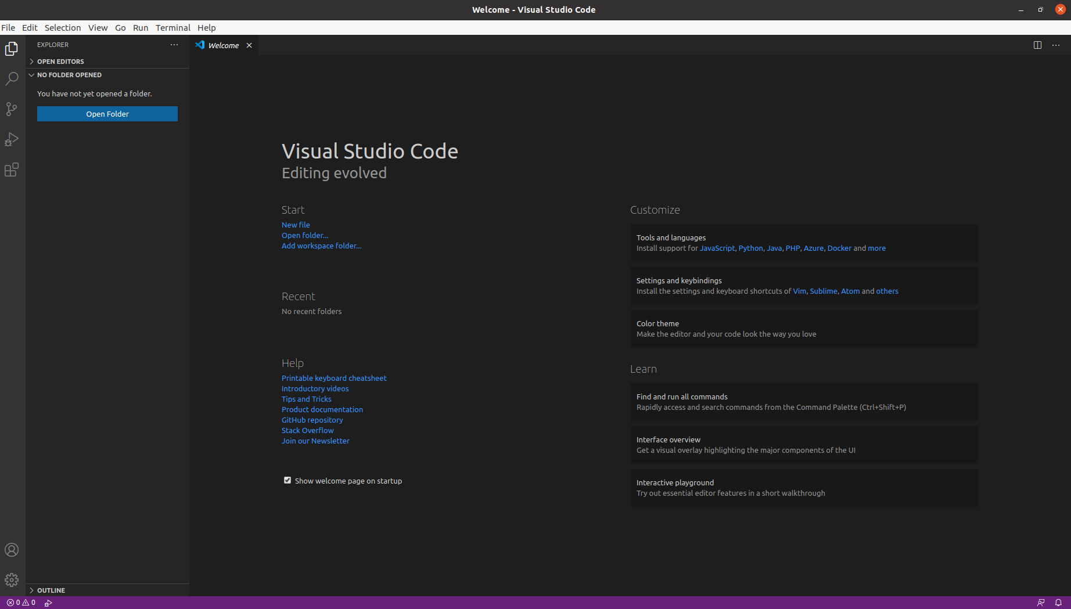
Task: Open Stack Overflow link
Action: point(308,430)
